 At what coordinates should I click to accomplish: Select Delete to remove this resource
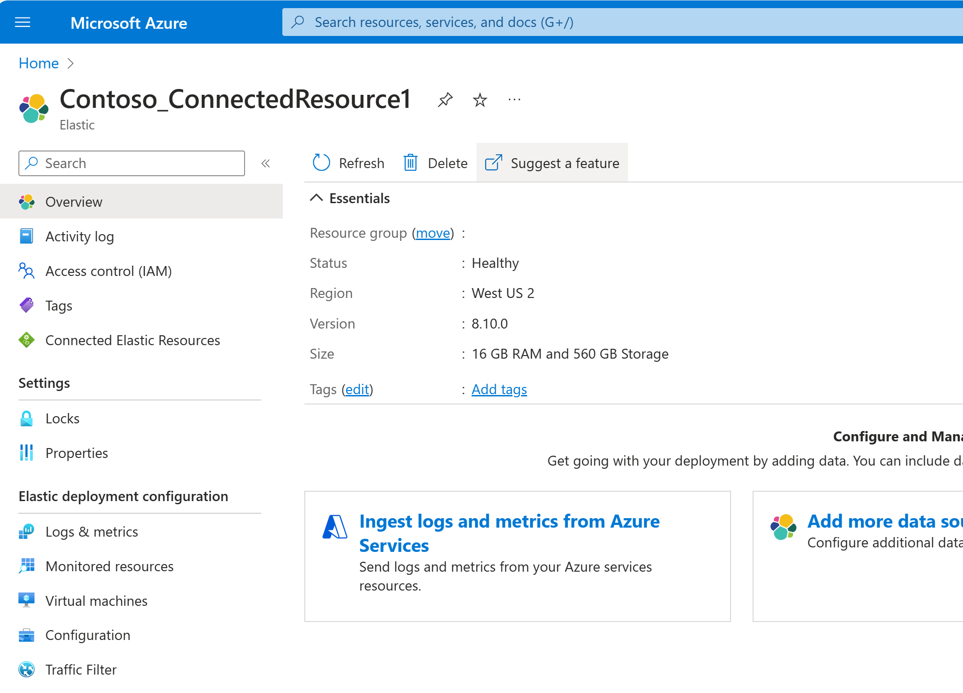pos(434,162)
